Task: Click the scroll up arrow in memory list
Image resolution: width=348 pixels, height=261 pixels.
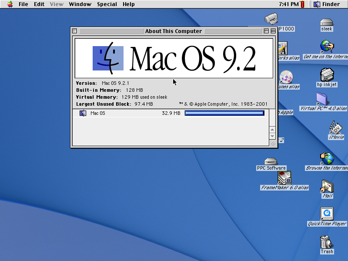Action: tap(272, 130)
